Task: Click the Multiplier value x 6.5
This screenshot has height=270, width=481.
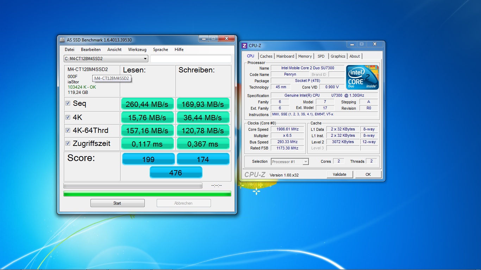Action: pyautogui.click(x=288, y=136)
